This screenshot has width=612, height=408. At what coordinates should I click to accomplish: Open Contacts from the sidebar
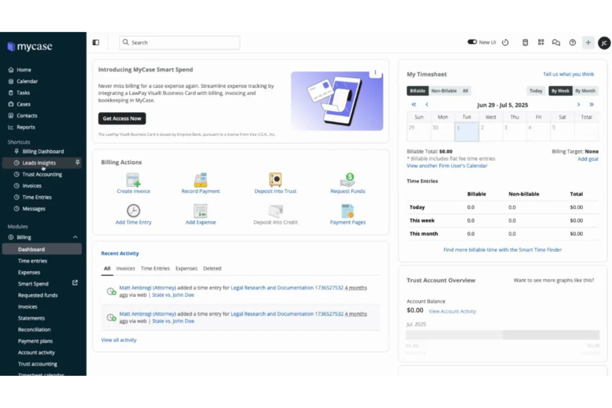coord(27,116)
